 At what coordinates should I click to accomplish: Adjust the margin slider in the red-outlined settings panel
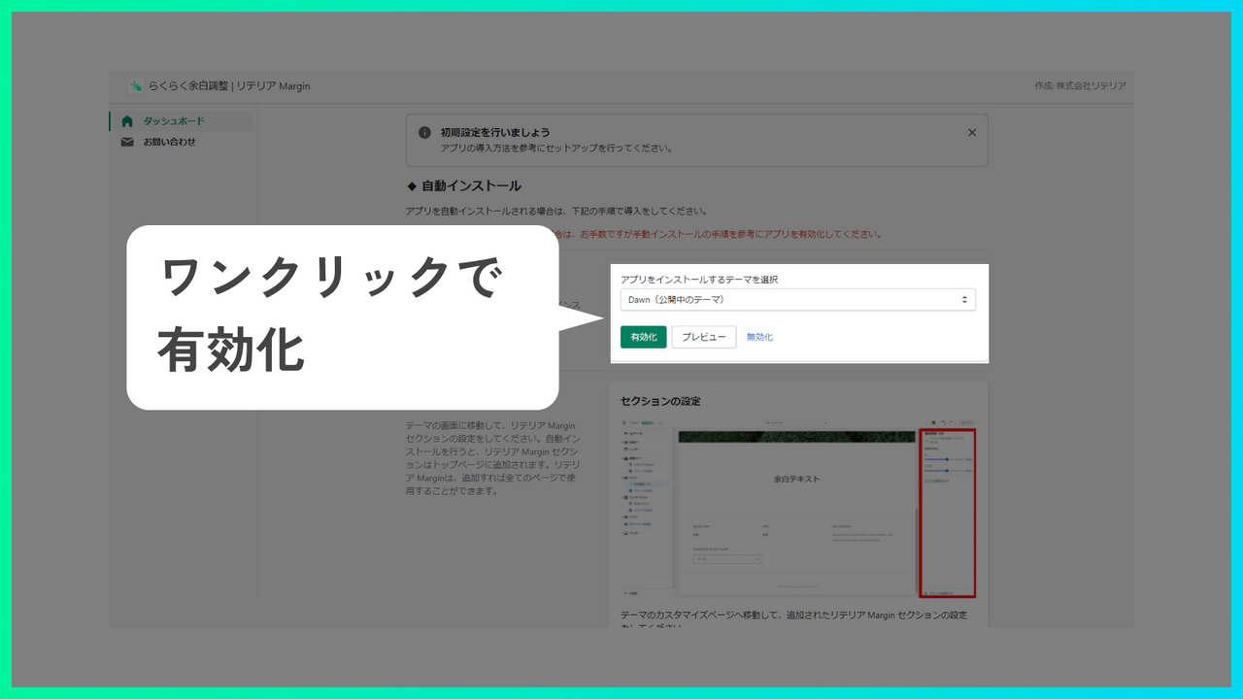(947, 459)
